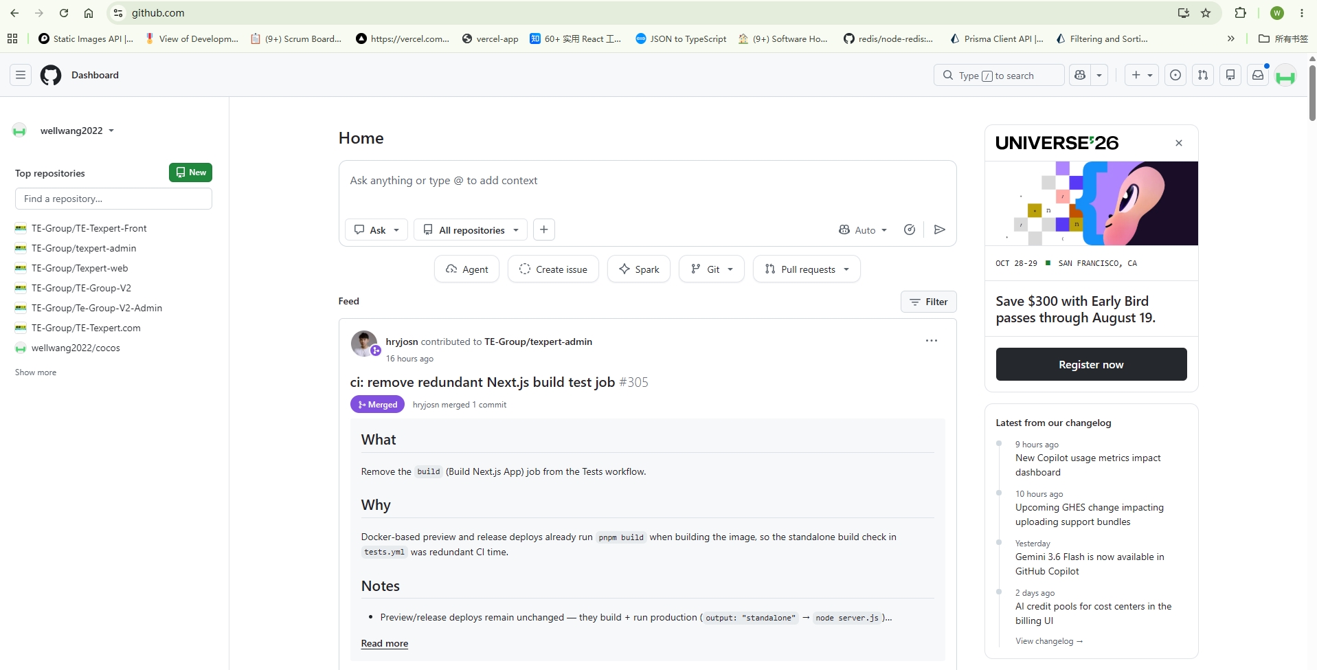Go back with the browser back arrow

[x=14, y=13]
